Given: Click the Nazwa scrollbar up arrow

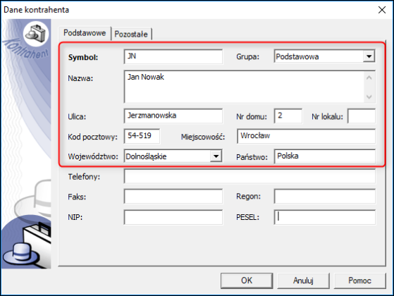Looking at the screenshot, I should (369, 78).
